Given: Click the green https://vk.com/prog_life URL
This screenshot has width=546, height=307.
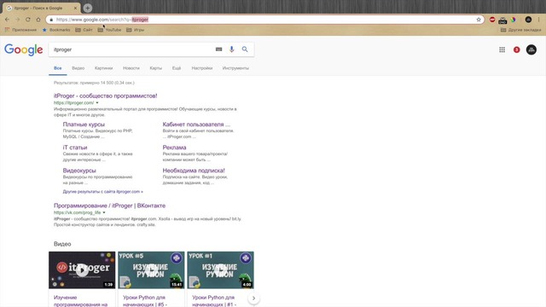Looking at the screenshot, I should coord(78,212).
